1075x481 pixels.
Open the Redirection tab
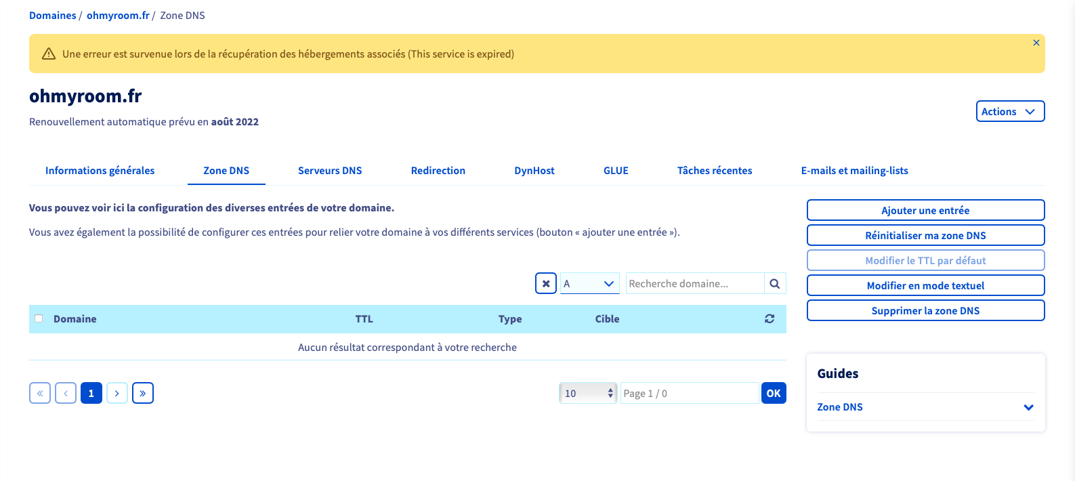click(438, 171)
